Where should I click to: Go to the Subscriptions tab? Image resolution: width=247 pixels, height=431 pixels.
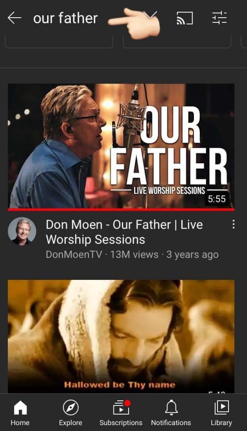(x=121, y=412)
